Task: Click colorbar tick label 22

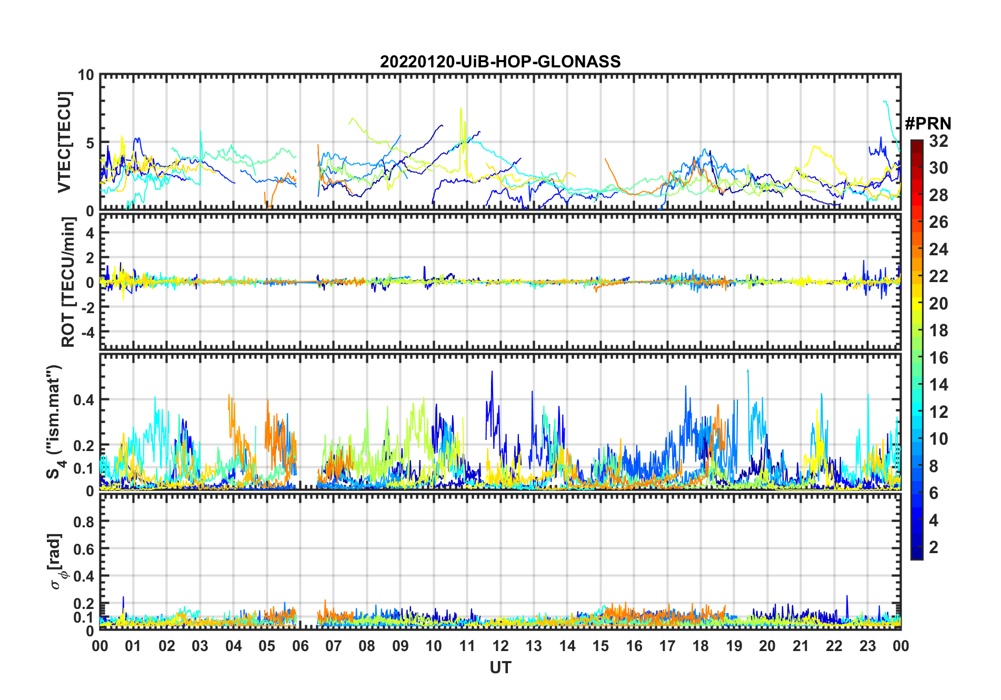Action: 938,276
